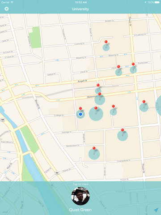Select the red pin near Cushing St

pyautogui.click(x=106, y=44)
